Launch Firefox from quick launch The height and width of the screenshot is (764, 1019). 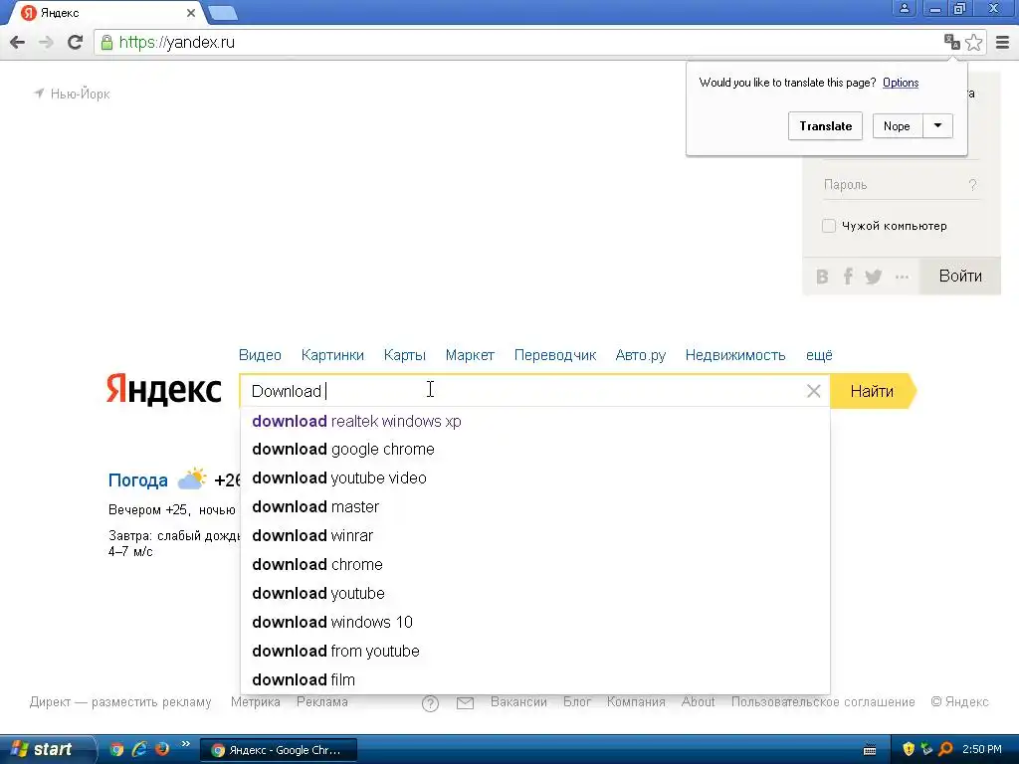pos(162,750)
